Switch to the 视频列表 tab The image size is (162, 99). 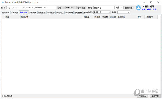tap(5, 13)
